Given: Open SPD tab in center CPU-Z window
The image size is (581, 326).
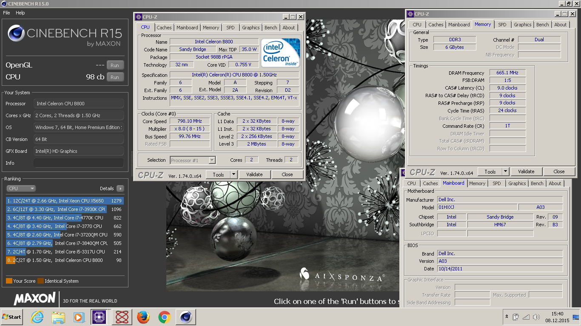Looking at the screenshot, I should pos(231,28).
